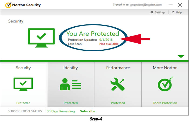The width and height of the screenshot is (189, 122).
Task: Expand details with the green down arrow
Action: tap(181, 56)
